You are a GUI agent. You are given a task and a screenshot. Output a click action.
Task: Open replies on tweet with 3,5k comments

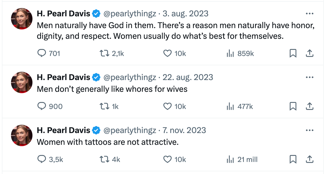(50, 160)
